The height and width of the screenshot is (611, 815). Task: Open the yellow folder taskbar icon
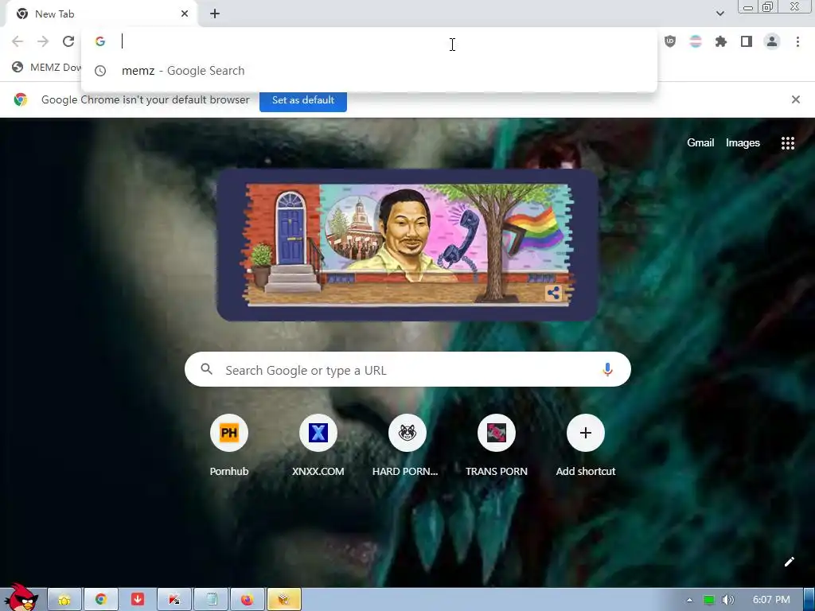[x=64, y=600]
